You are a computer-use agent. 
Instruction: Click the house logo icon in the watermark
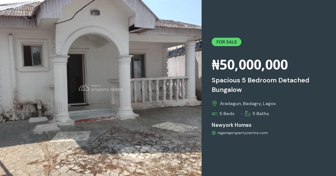pyautogui.click(x=84, y=88)
